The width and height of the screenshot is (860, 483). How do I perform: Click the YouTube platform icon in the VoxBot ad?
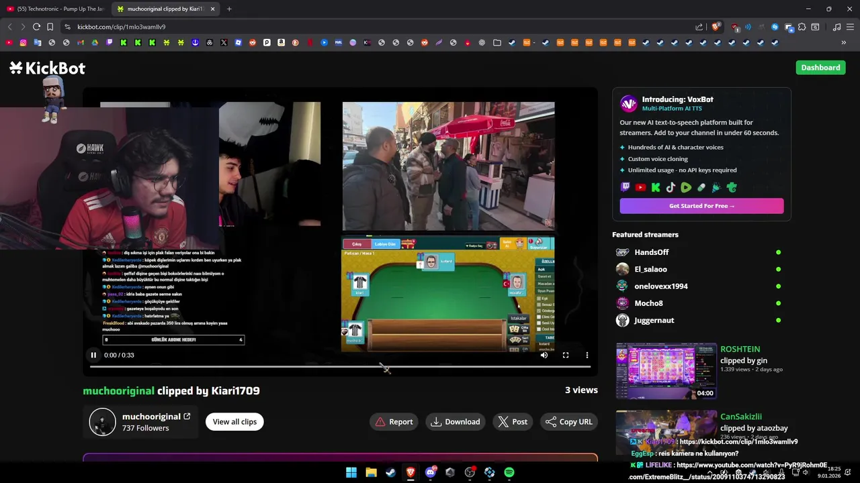click(x=640, y=188)
